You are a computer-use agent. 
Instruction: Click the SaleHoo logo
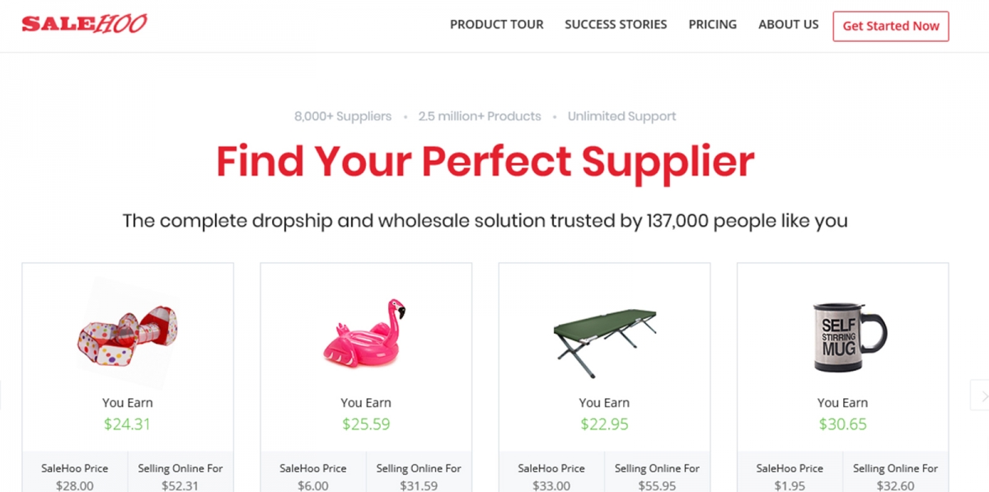[83, 22]
